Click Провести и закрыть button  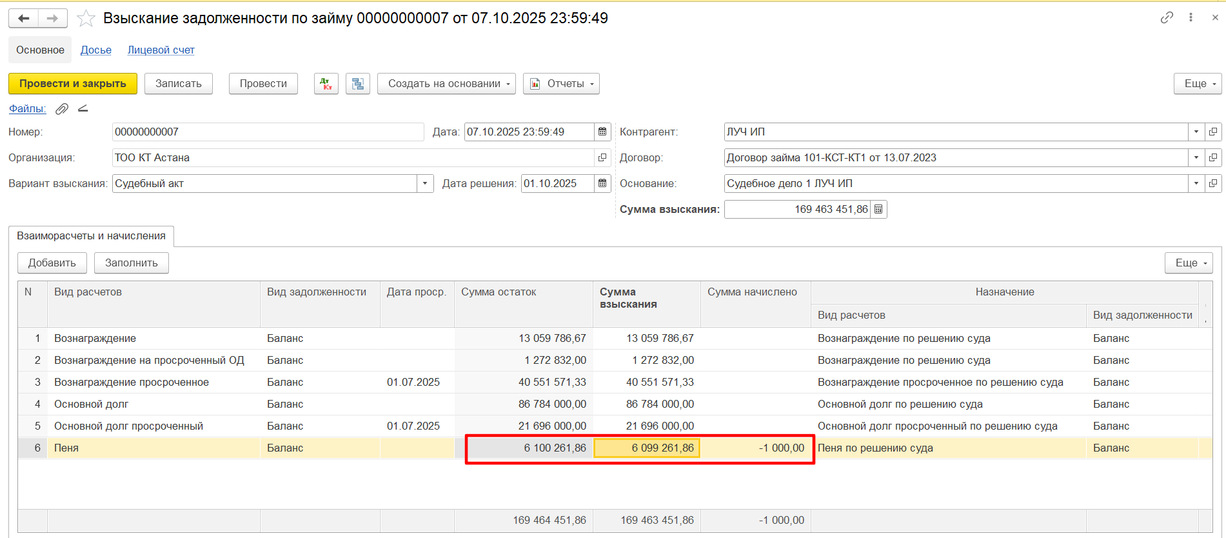73,84
